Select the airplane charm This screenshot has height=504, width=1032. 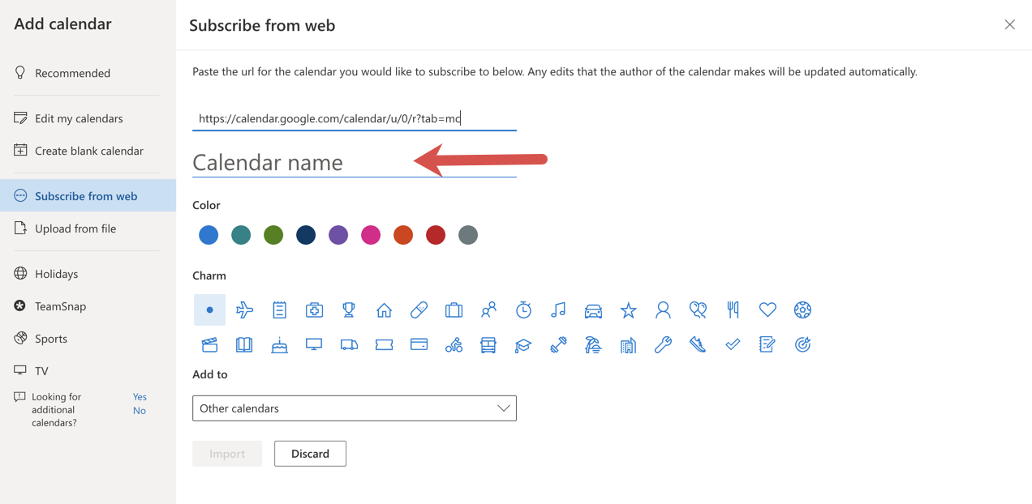[x=244, y=310]
